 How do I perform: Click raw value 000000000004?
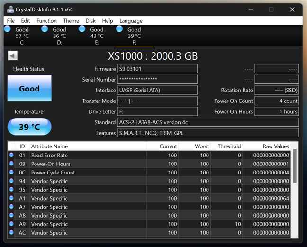coord(271,173)
